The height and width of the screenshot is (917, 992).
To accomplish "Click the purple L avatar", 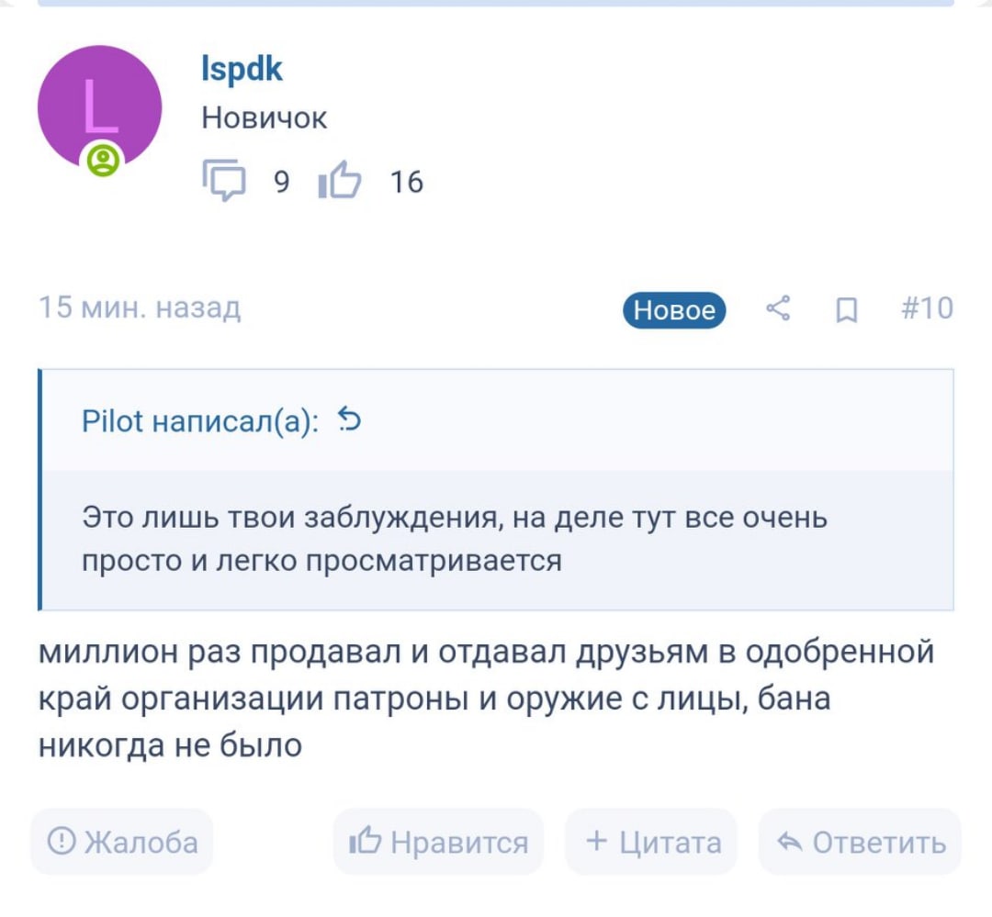I will [x=99, y=106].
